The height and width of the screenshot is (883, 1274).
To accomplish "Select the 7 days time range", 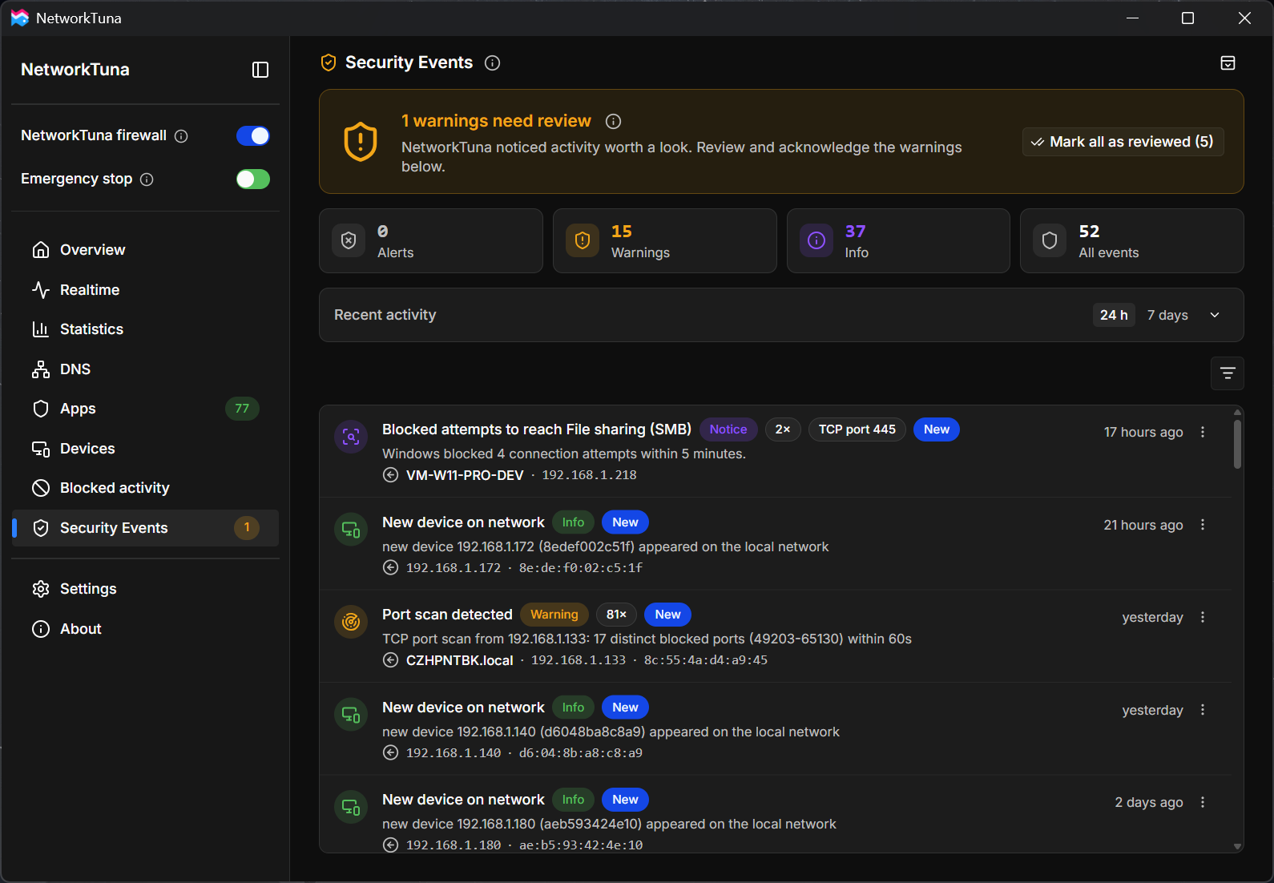I will click(1167, 315).
